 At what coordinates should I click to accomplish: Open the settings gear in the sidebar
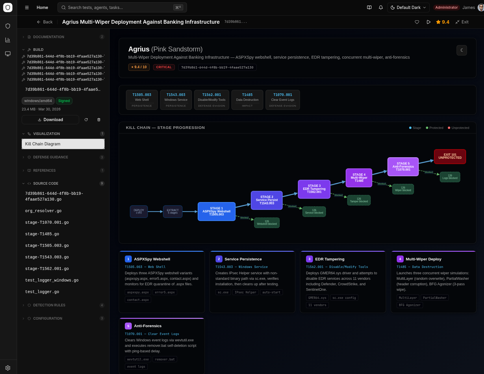tap(8, 368)
